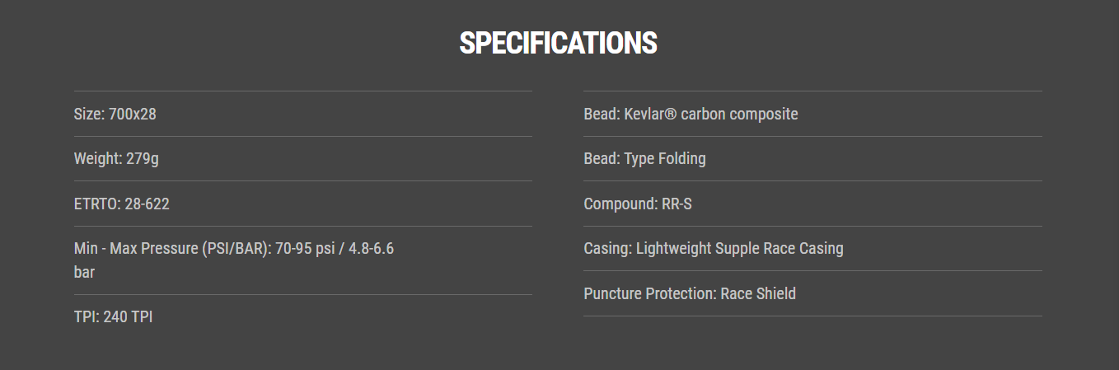Click the "Size:" label text
This screenshot has height=370, width=1119.
[x=87, y=114]
